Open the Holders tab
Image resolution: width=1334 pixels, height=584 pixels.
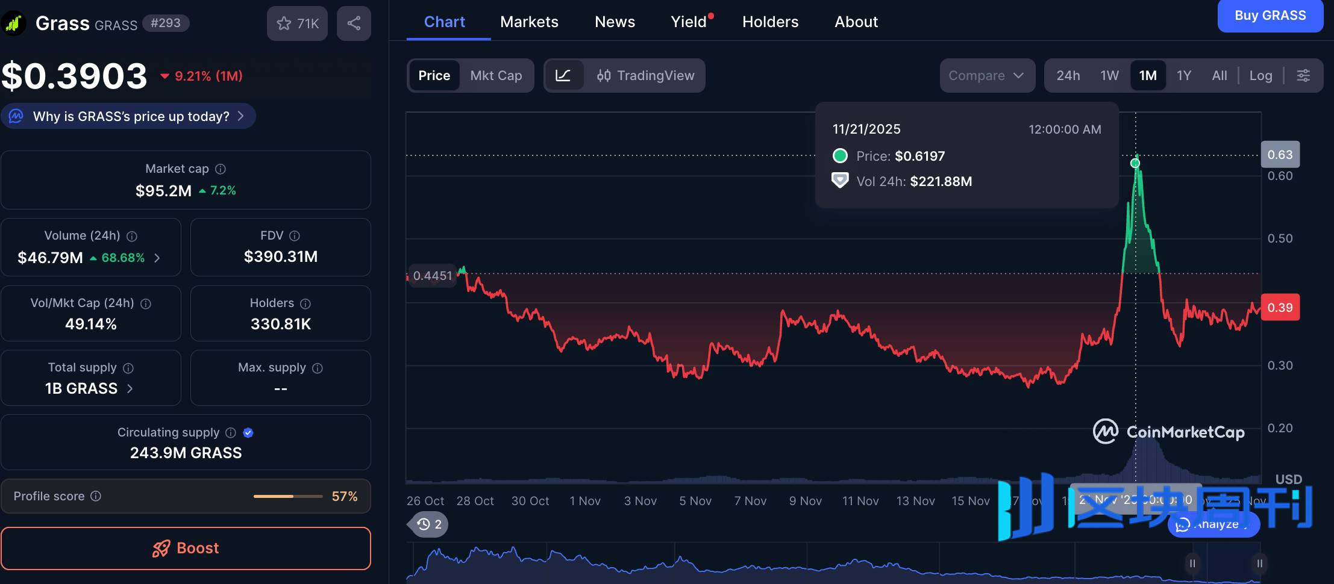pyautogui.click(x=769, y=22)
